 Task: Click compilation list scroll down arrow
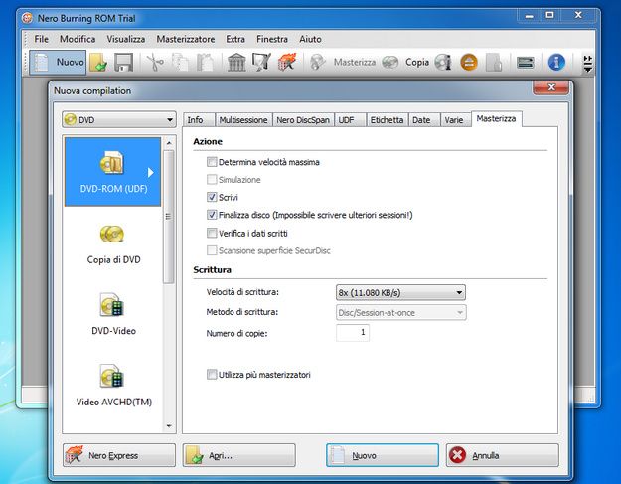tap(169, 426)
